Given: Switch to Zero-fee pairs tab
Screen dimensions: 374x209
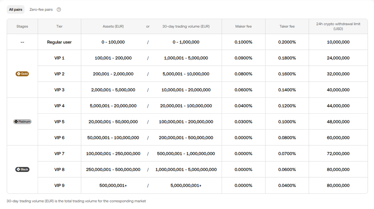Looking at the screenshot, I should (41, 10).
